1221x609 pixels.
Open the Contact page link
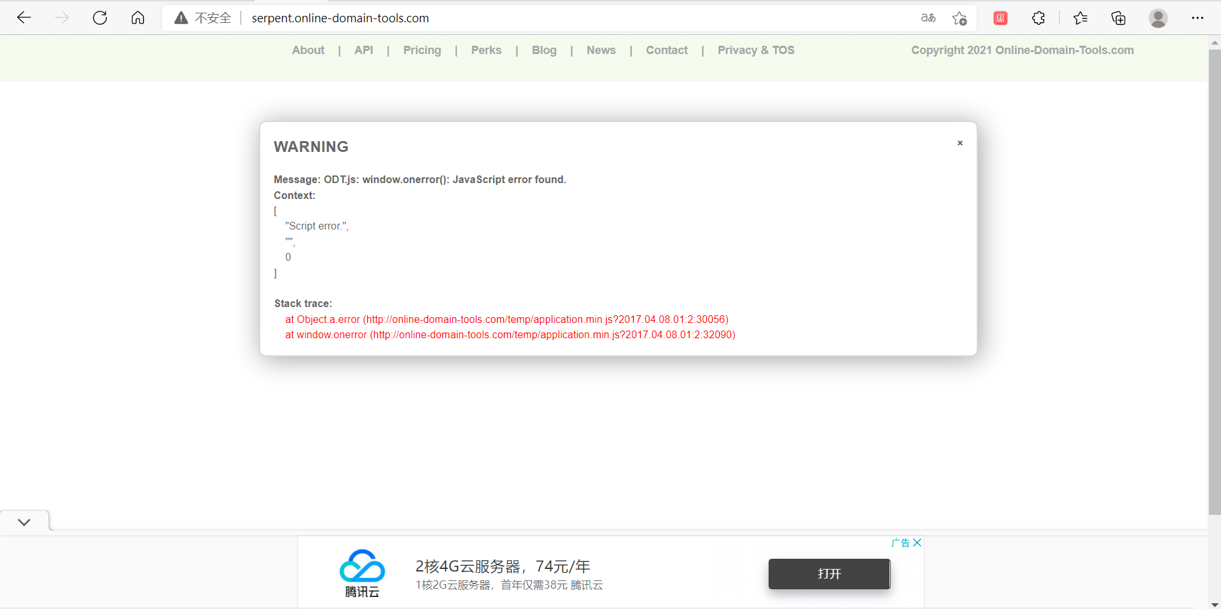click(667, 50)
